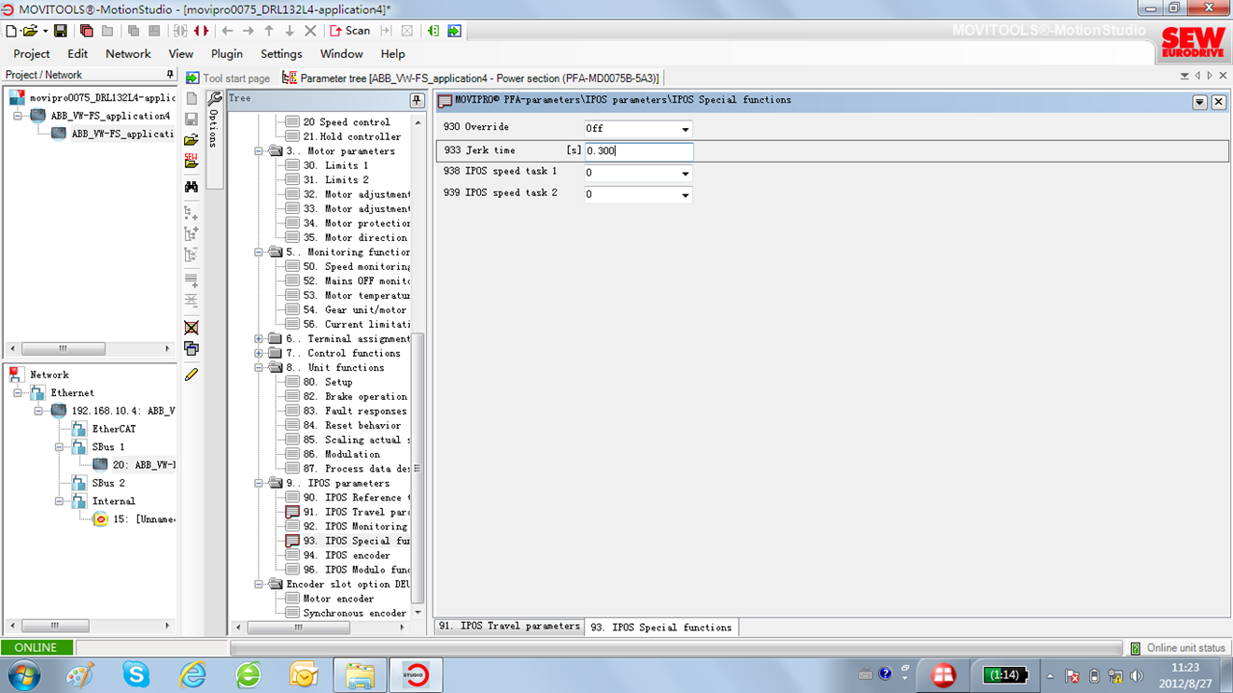Click the binoculars search icon
This screenshot has height=693, width=1233.
(x=191, y=187)
